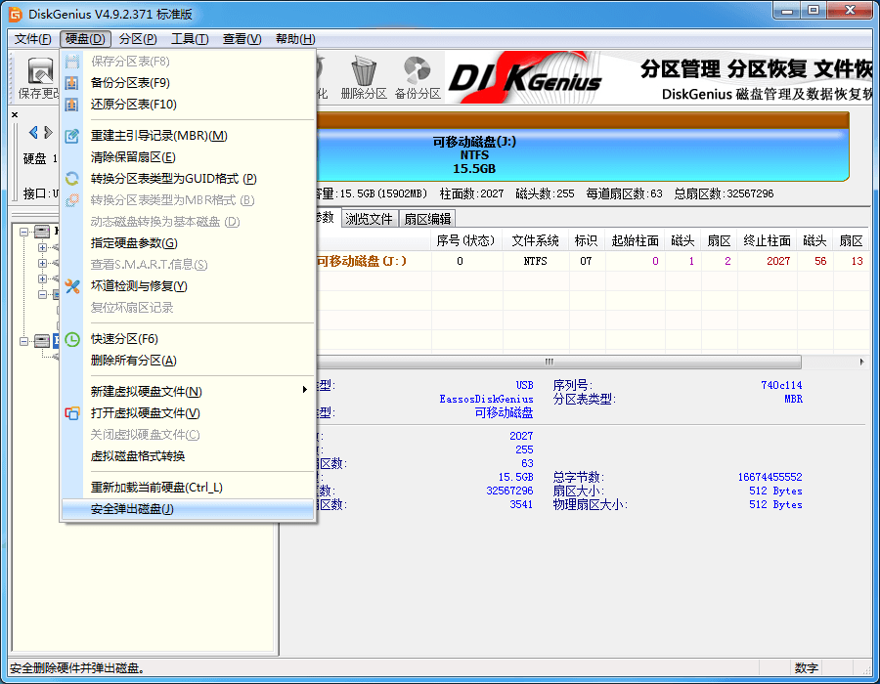Click the 总字节数 value 16674455552

tap(770, 477)
